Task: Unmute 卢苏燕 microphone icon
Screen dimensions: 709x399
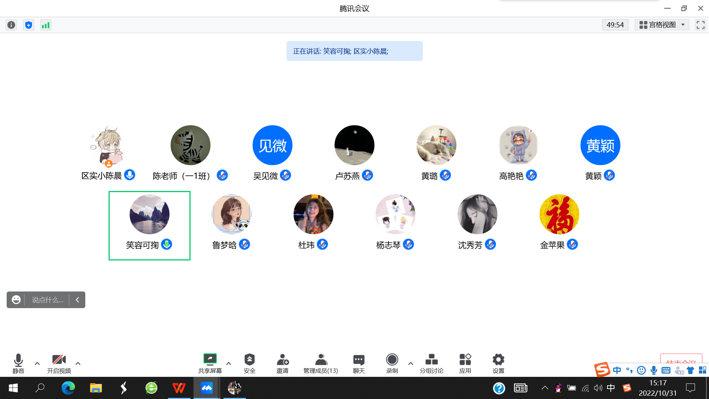Action: tap(367, 175)
